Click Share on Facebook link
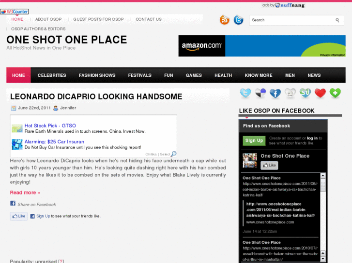Screen dimensions: 352x263 [37, 204]
